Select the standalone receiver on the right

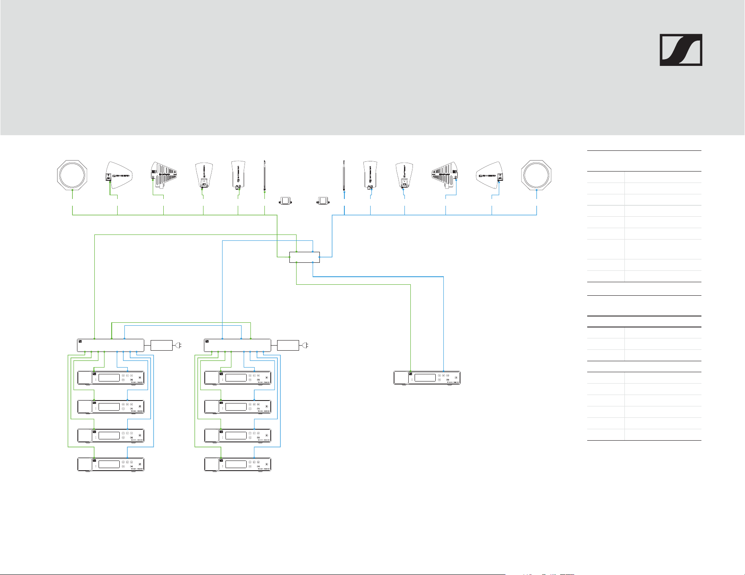tap(427, 378)
